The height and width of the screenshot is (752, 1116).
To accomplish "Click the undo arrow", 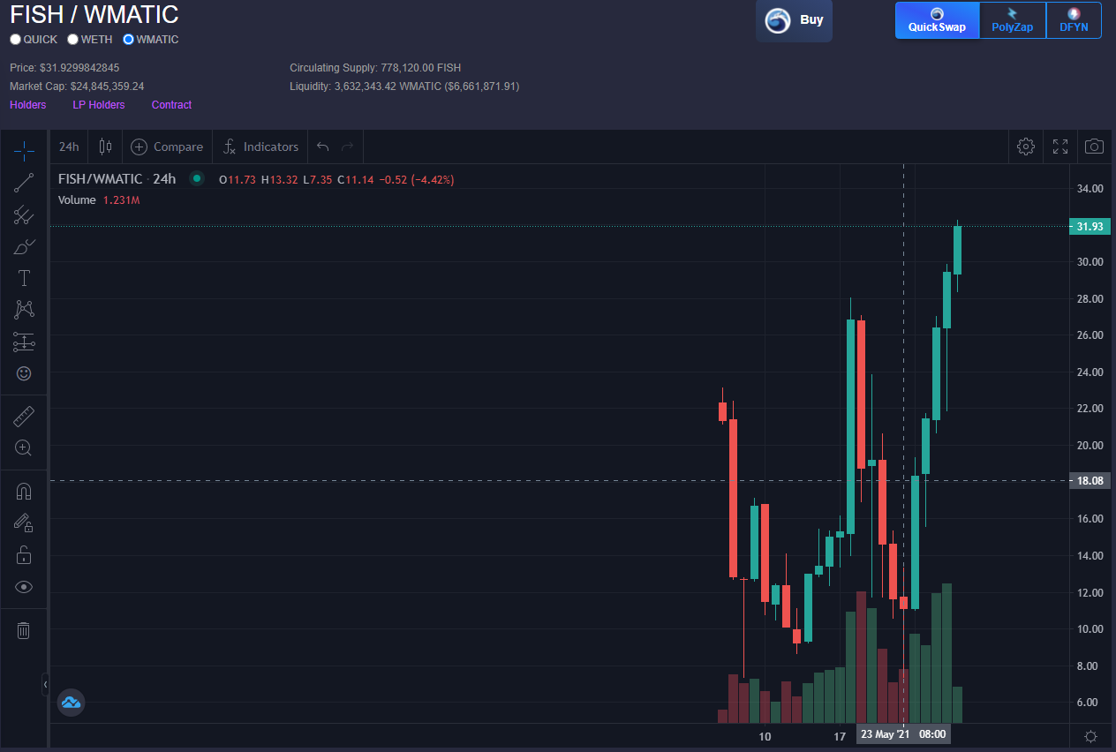I will [323, 147].
